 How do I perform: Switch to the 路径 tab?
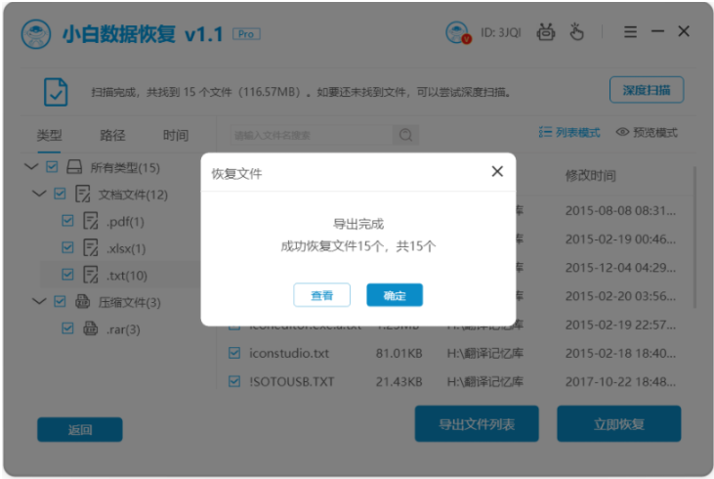click(x=112, y=135)
